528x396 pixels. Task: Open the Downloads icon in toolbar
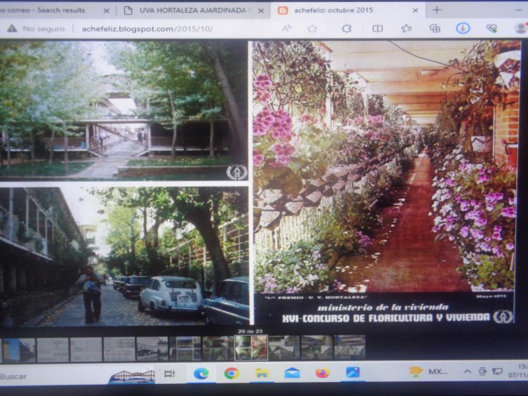463,28
